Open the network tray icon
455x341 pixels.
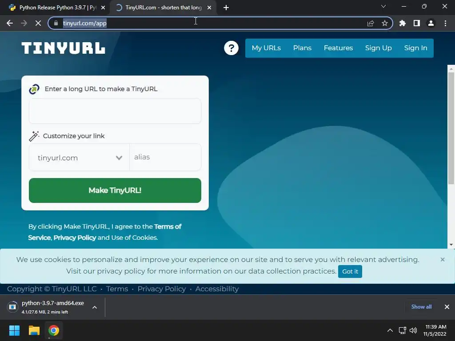click(x=403, y=330)
